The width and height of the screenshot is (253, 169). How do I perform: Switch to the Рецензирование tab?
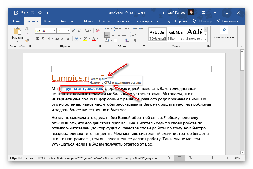pyautogui.click(x=147, y=21)
